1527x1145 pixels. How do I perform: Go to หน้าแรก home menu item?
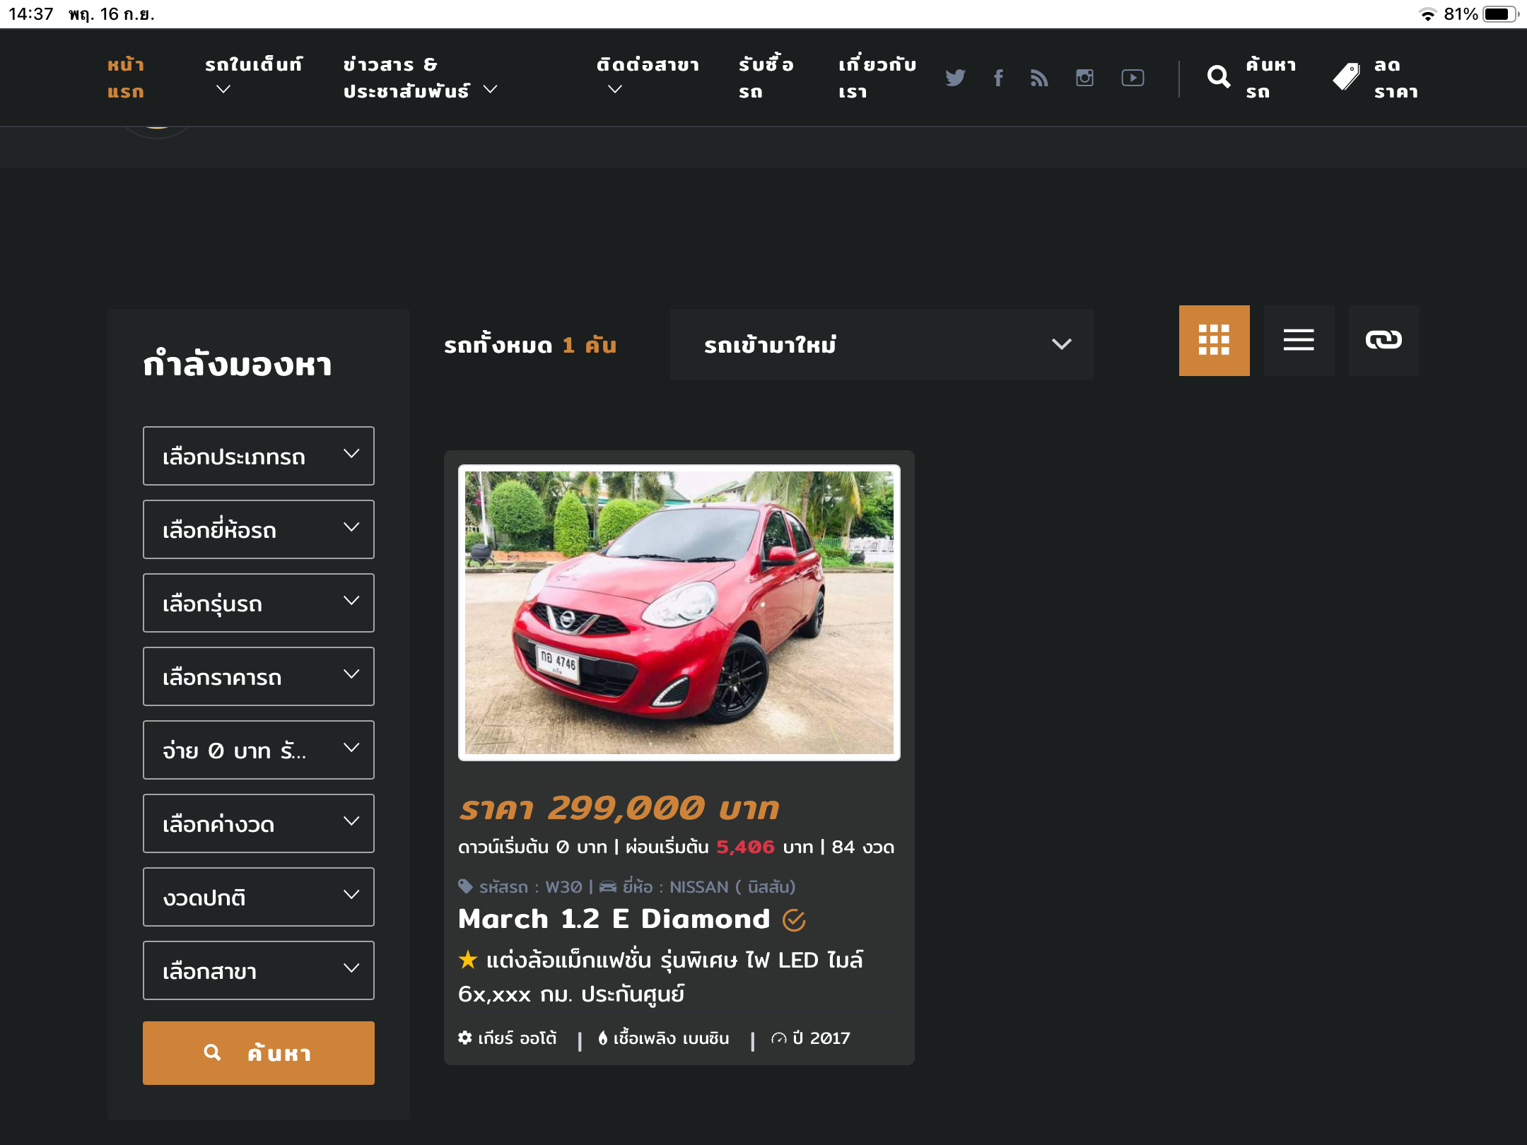[126, 78]
